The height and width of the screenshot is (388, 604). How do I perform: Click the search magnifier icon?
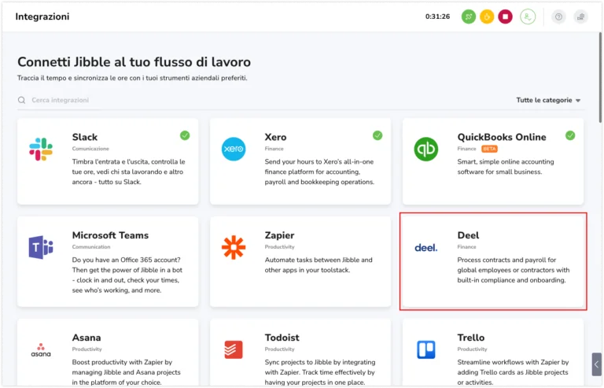(21, 100)
